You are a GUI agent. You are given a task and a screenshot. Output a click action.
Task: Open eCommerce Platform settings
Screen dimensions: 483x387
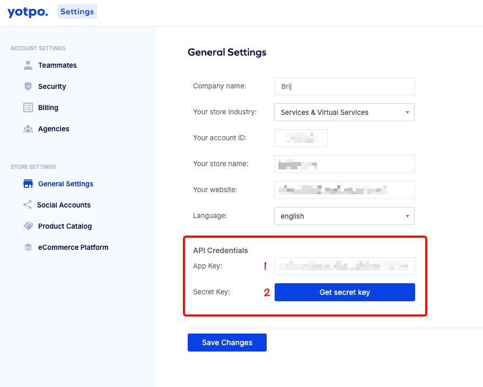73,247
